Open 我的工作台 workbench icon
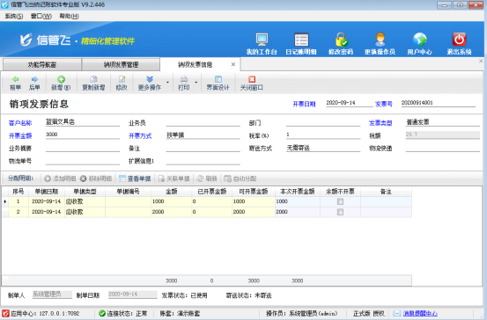Screen dimensions: 487x320 click(x=262, y=40)
